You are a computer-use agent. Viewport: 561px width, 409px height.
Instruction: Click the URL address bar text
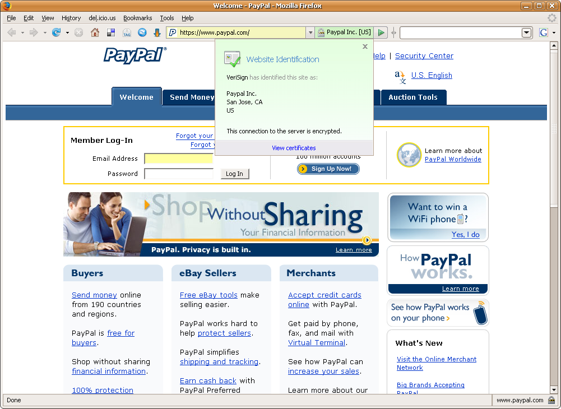pos(215,32)
